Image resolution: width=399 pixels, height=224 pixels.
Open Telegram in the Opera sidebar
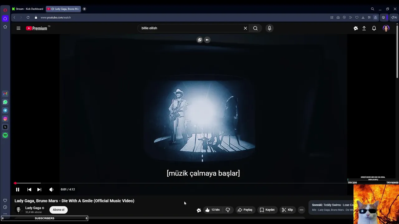click(5, 110)
